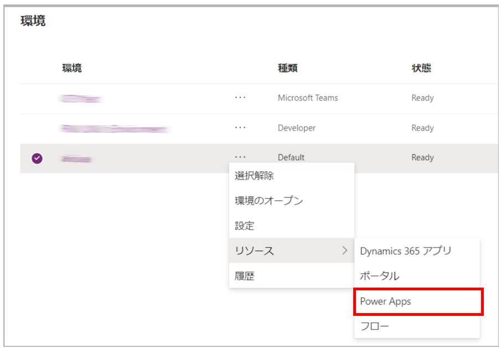This screenshot has width=501, height=348.
Task: Choose 選択解除 from the context menu
Action: coord(254,176)
